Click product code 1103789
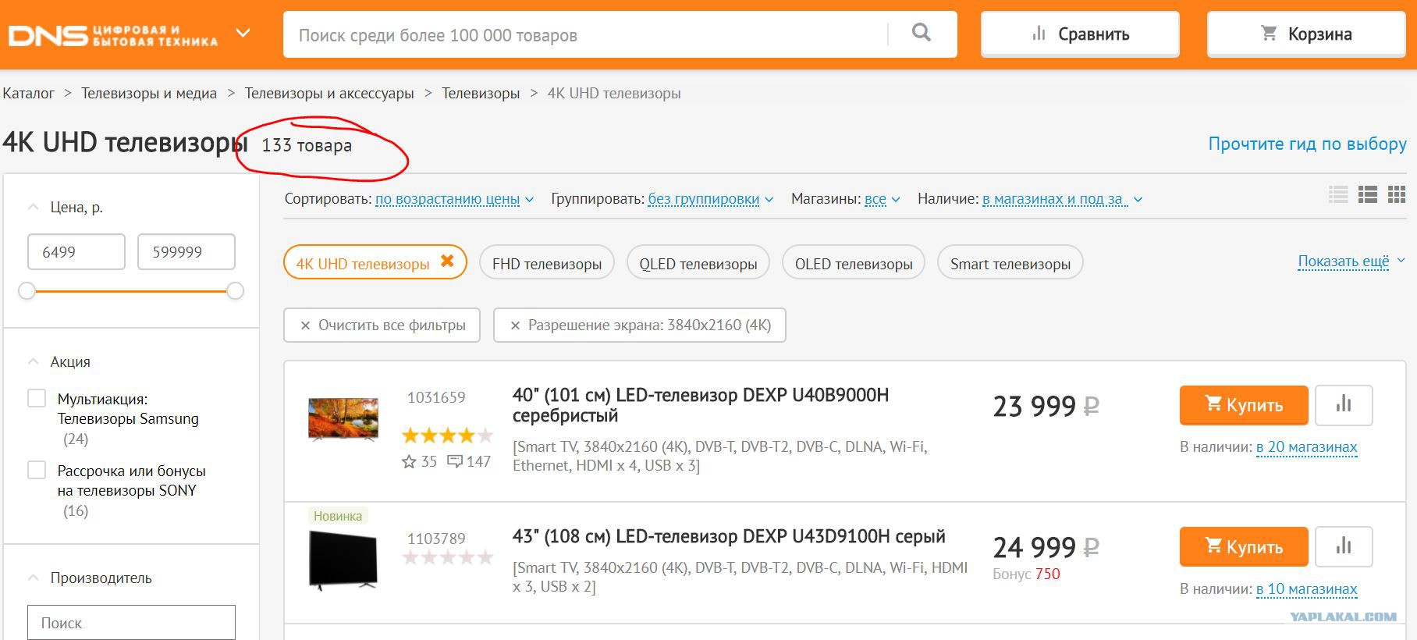This screenshot has width=1417, height=640. (436, 539)
